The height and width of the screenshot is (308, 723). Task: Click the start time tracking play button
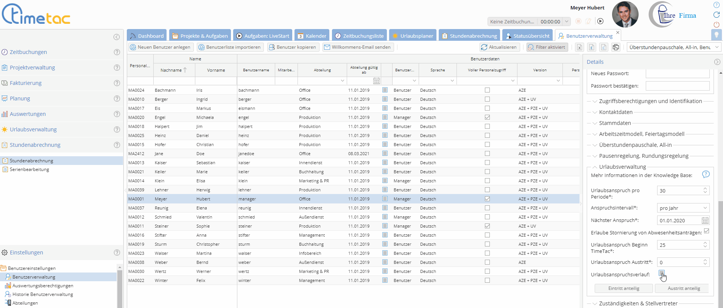[x=600, y=21]
